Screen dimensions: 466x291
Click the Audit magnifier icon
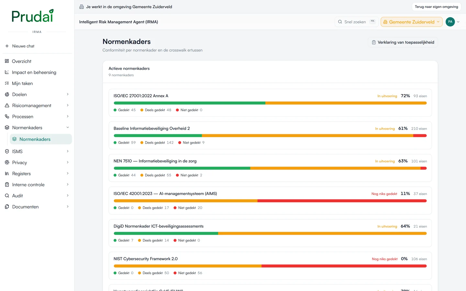[7, 196]
